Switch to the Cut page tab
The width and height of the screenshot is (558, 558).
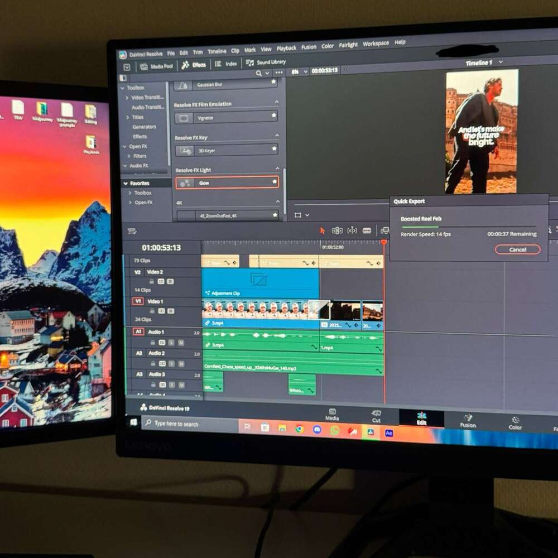pyautogui.click(x=376, y=416)
